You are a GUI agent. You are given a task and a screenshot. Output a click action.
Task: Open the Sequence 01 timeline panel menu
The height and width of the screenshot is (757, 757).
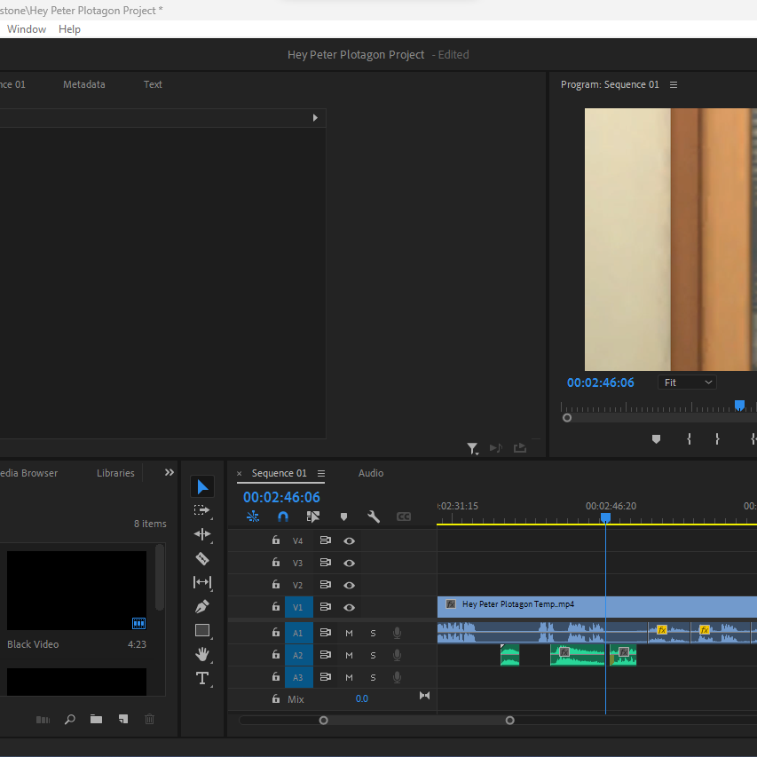[x=321, y=473]
